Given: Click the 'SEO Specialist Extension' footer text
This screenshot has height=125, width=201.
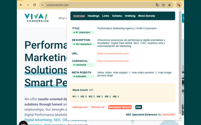Looking at the screenshot, I should tap(142, 115).
